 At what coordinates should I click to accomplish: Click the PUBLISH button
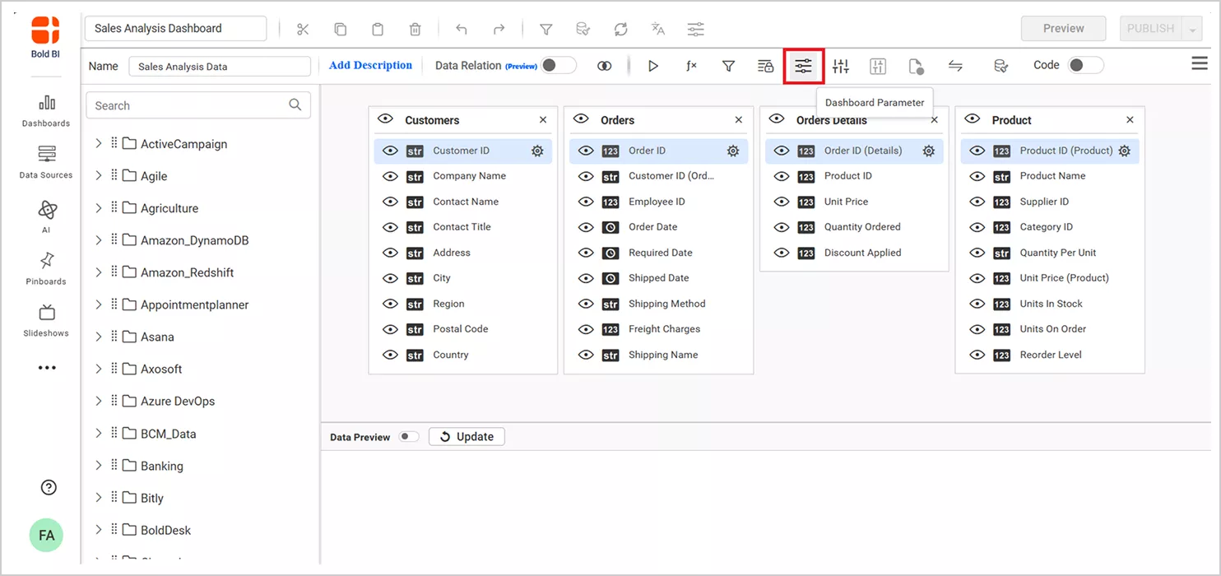pos(1150,29)
